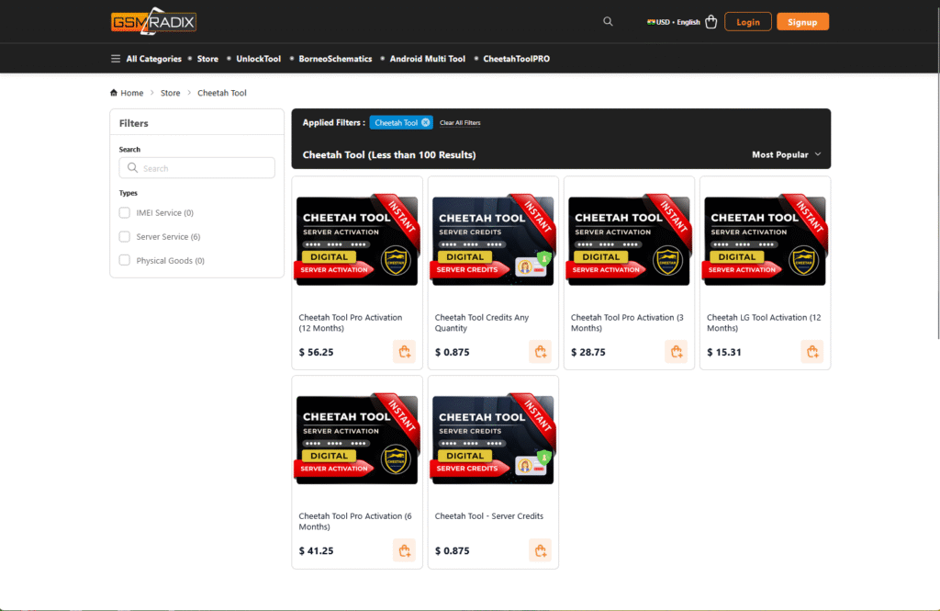Click the filters Search input field
Screen dimensions: 940x611
pos(196,168)
